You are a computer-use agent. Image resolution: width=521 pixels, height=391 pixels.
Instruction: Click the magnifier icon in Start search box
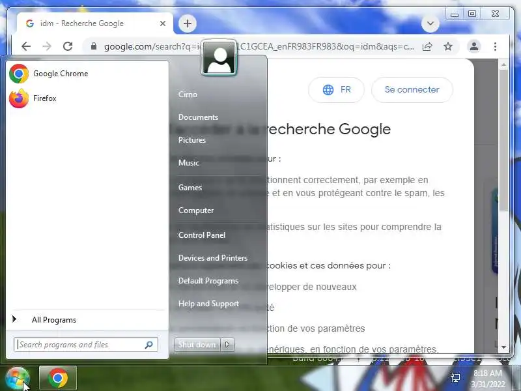(x=149, y=345)
